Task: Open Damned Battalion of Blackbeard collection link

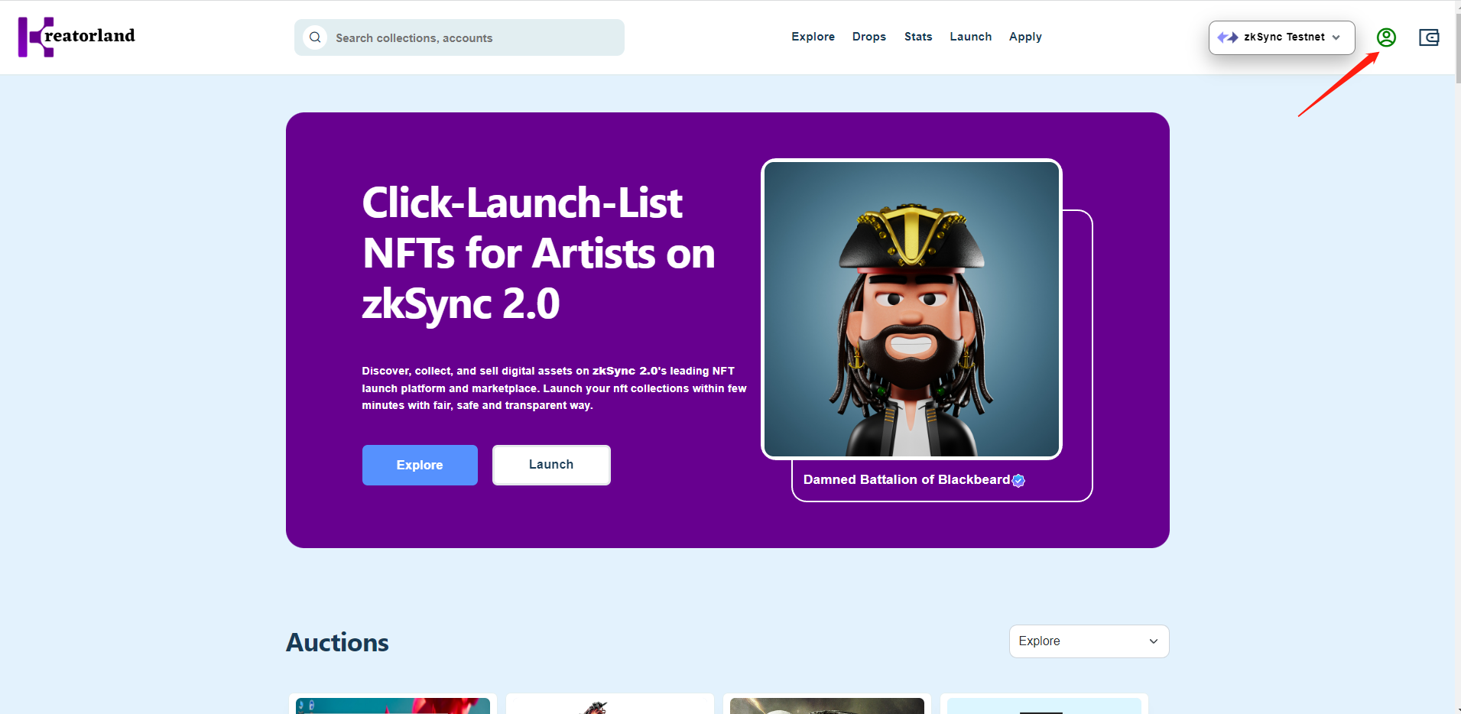Action: [x=907, y=479]
